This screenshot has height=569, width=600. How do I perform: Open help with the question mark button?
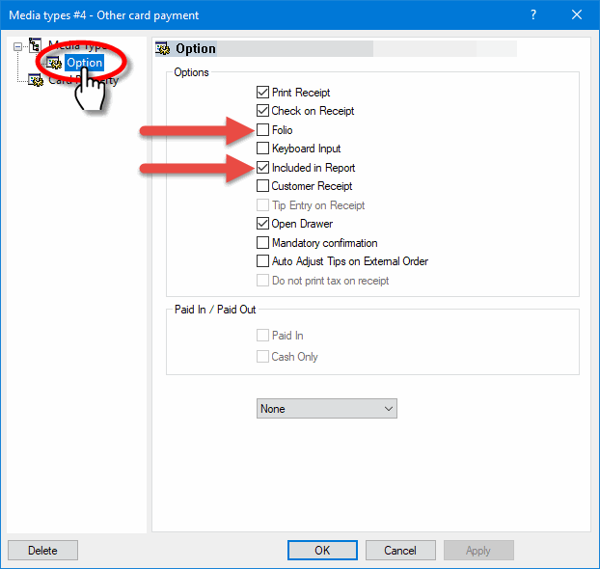pyautogui.click(x=533, y=14)
